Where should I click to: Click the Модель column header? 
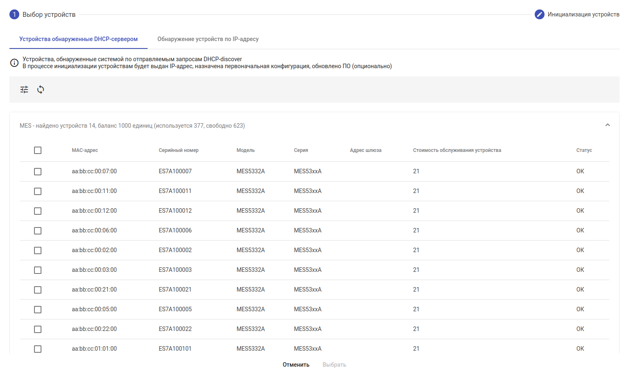245,150
